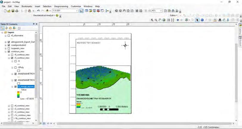Screen dimensions: 242x129
Task: Open ArcToolbox red toolbox icon
Action: [98, 11]
